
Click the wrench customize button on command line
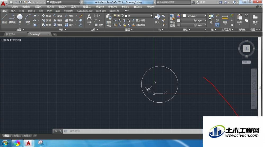pos(60,131)
